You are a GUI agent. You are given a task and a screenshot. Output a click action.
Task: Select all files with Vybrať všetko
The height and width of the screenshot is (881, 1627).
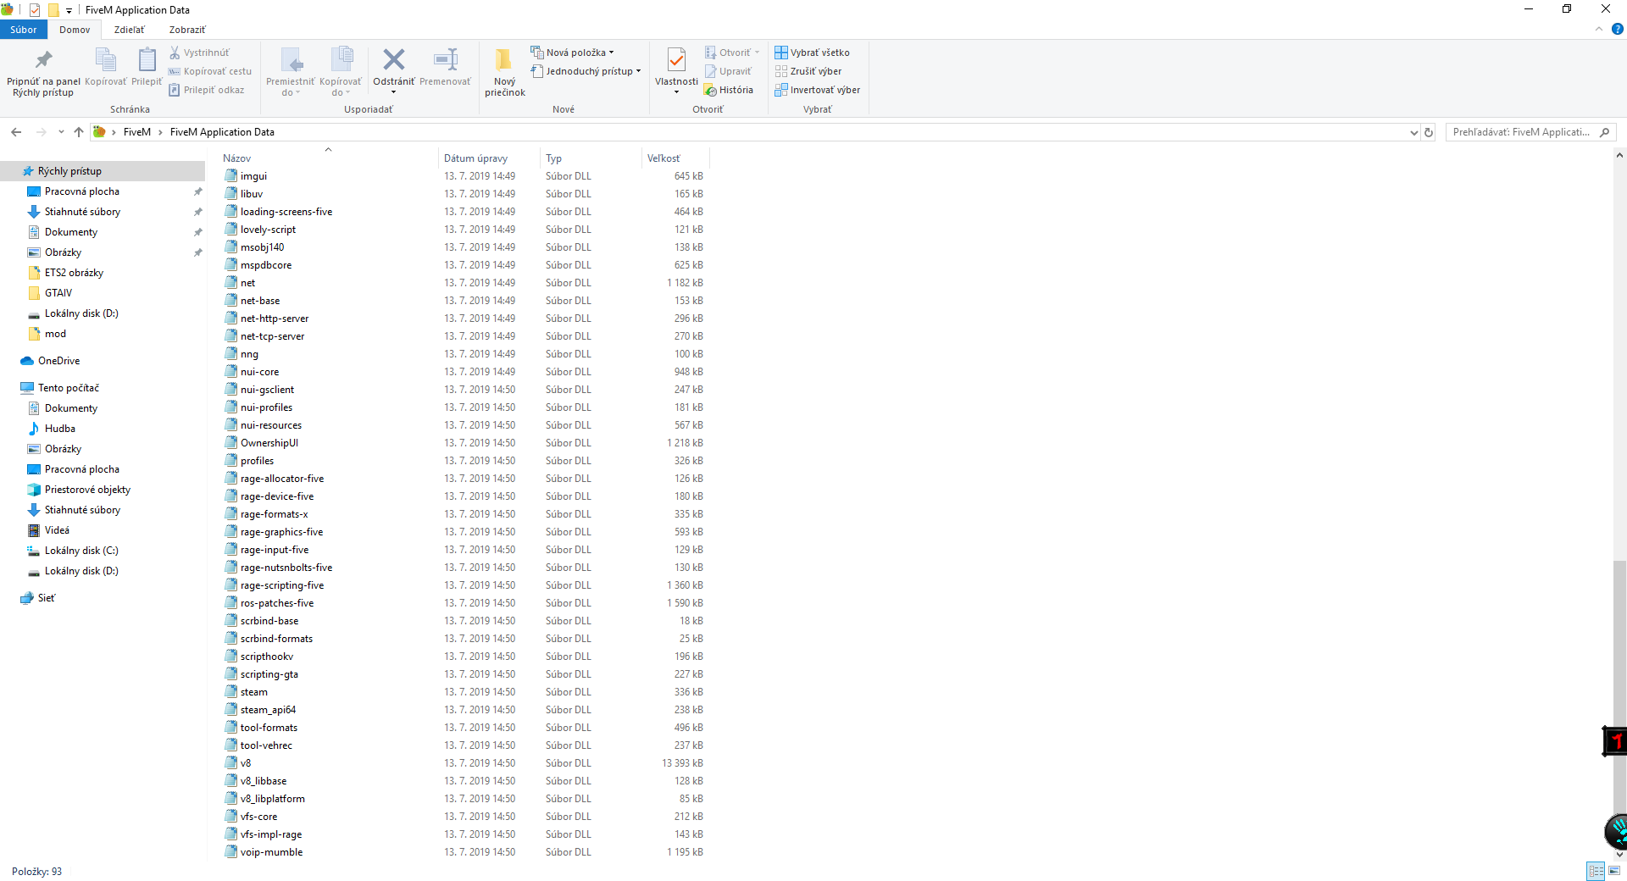click(813, 52)
